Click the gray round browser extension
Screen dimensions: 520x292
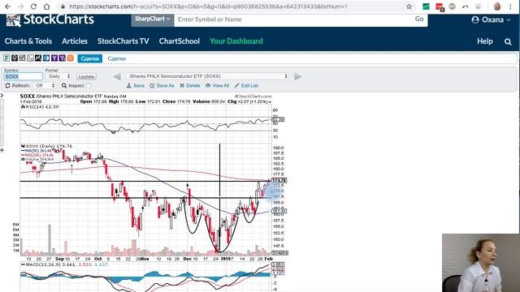452,6
